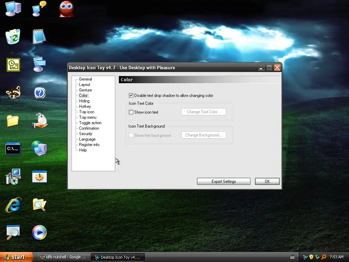Open the blue question mark help icon
Viewport: 349px width, 262px height.
click(x=40, y=93)
